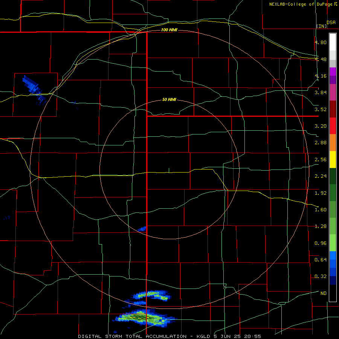Screen dimensions: 339x339
Task: Click the 1.92 legend value
Action: point(321,193)
